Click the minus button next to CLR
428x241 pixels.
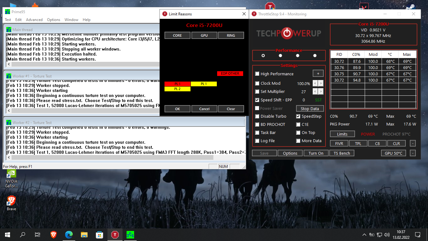[x=413, y=143]
